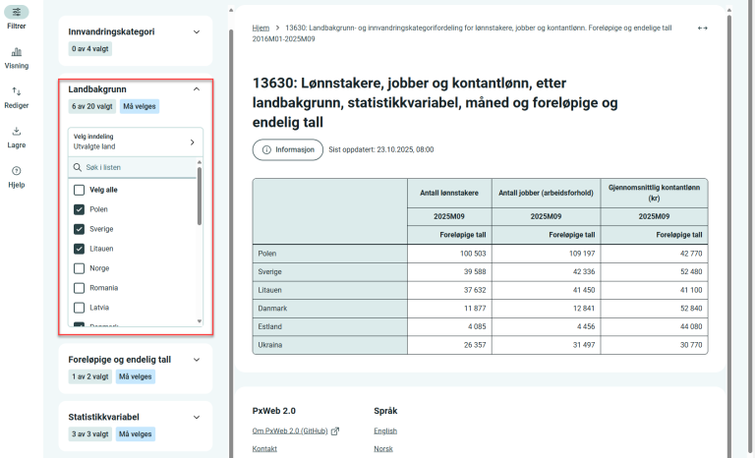The height and width of the screenshot is (458, 755).
Task: Open the Lagre download icon
Action: point(17,131)
